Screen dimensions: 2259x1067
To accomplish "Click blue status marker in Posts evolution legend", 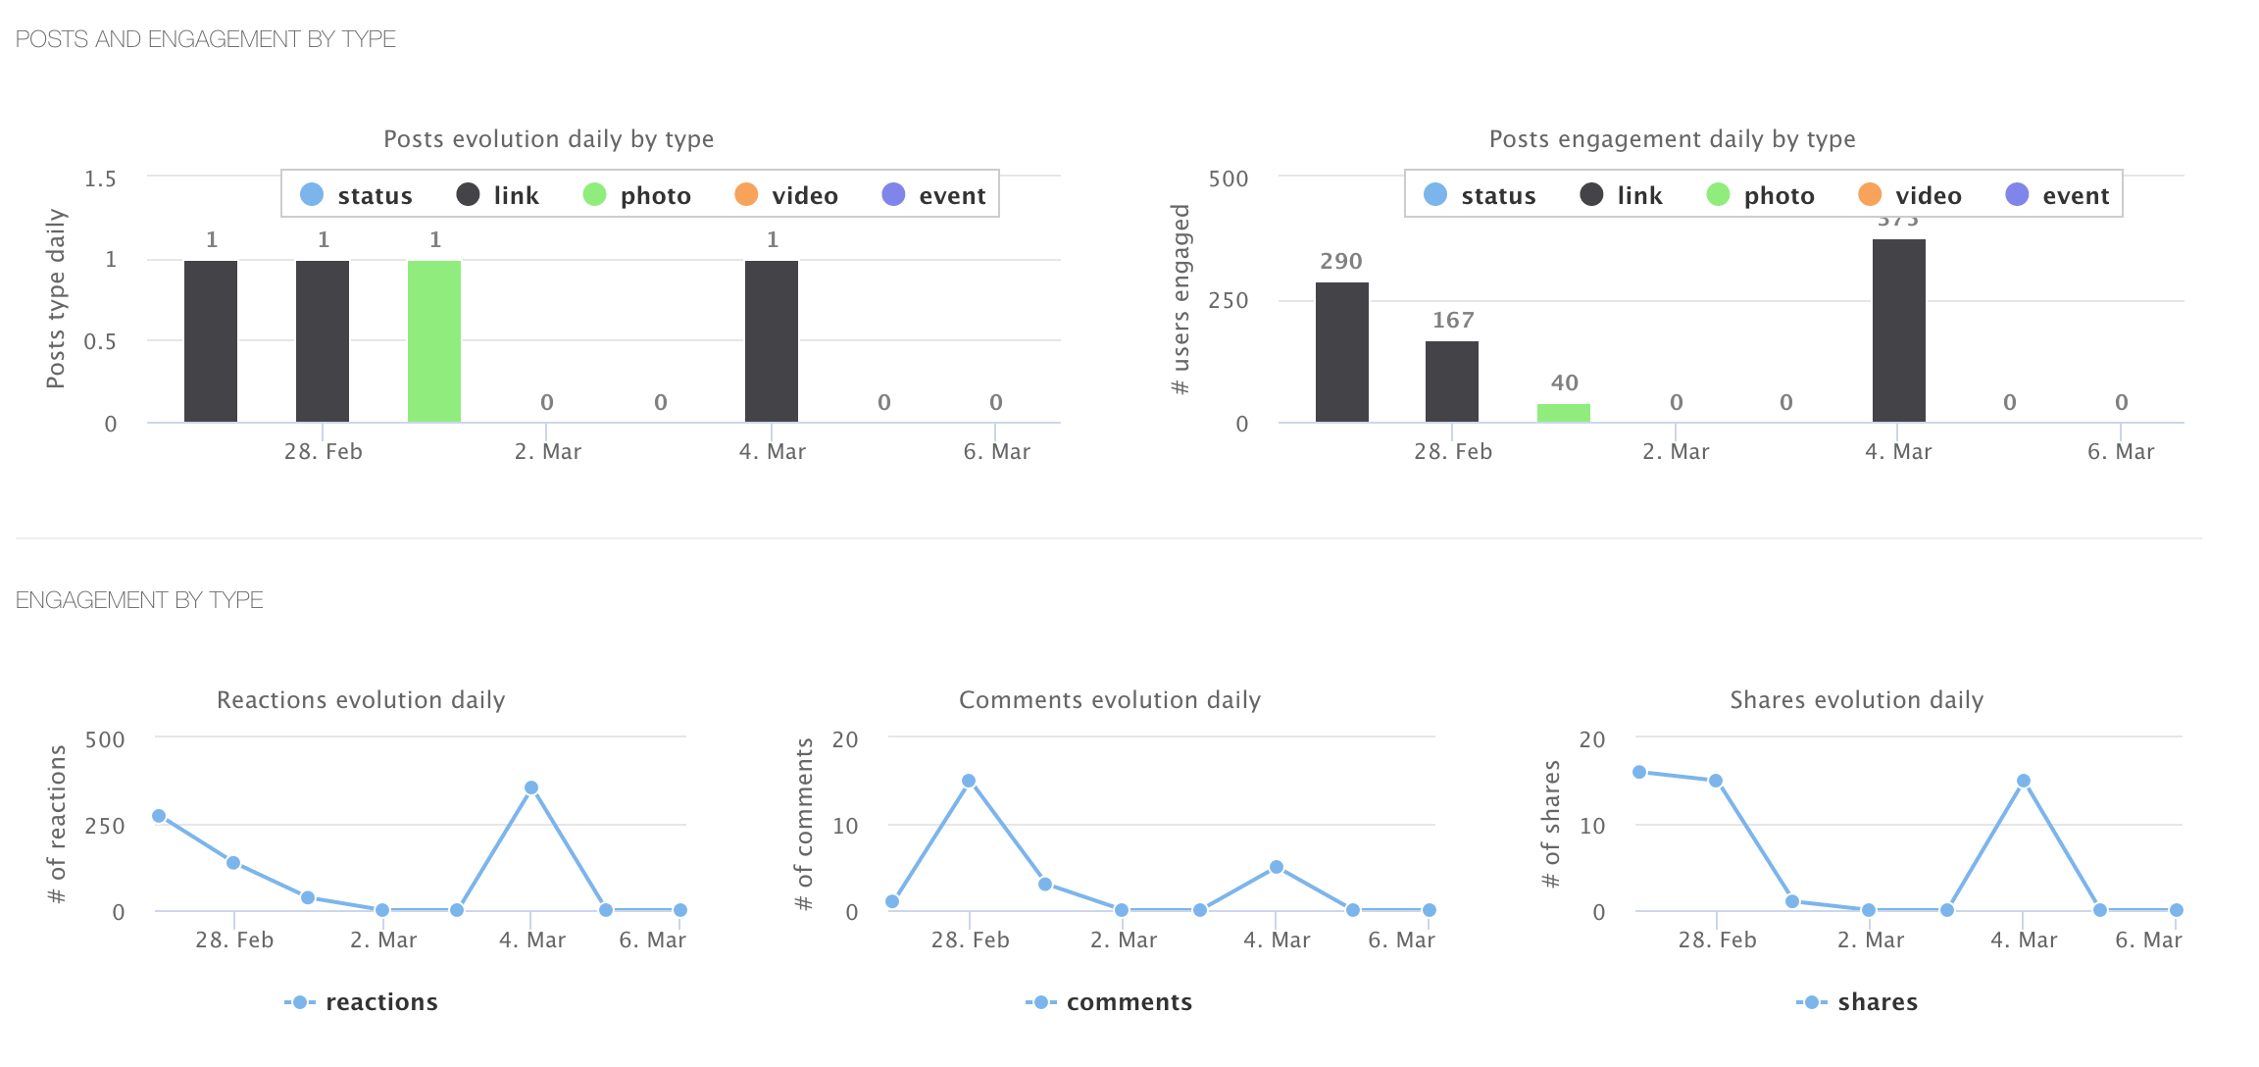I will pyautogui.click(x=312, y=195).
